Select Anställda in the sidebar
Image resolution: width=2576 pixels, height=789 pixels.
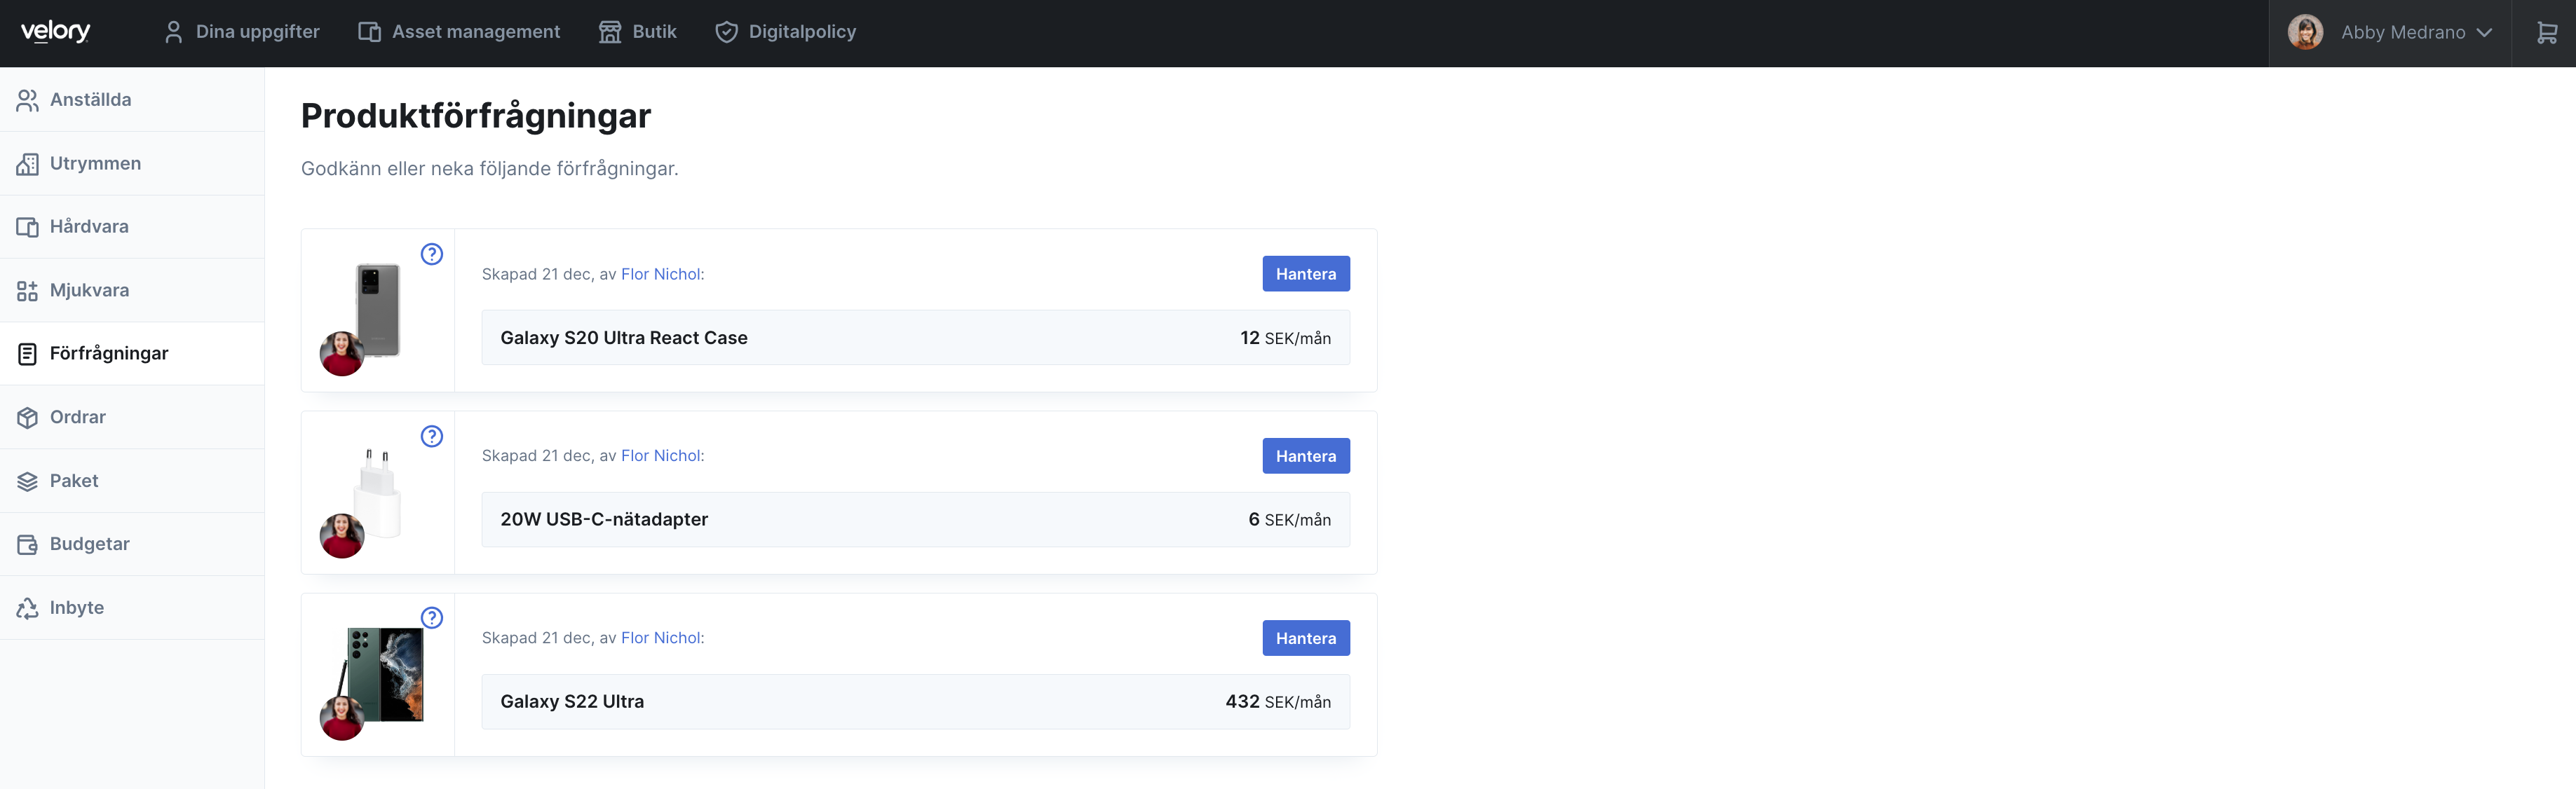pyautogui.click(x=132, y=100)
